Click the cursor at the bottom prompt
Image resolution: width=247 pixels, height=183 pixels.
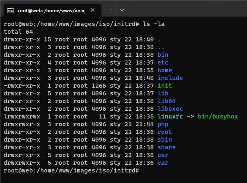(143, 170)
